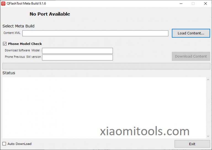Close the QFlashTool Meta Build window
This screenshot has height=150, width=212.
click(205, 4)
